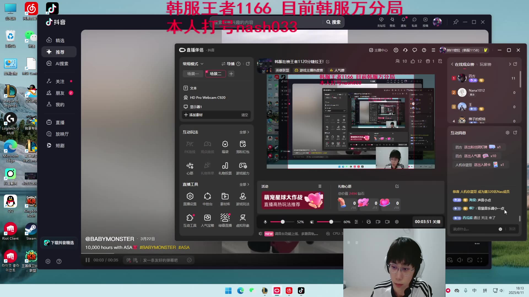Open 壁纸 wallpaper in Douyin header
Viewport: 529px width, 297px height.
pos(392,22)
